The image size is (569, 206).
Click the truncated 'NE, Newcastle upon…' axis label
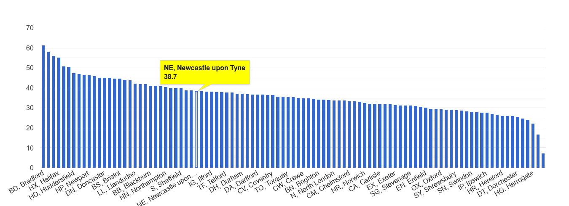pyautogui.click(x=166, y=188)
